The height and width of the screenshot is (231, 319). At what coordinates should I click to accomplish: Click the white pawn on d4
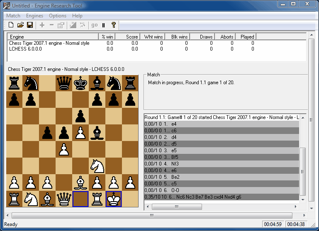(64, 149)
